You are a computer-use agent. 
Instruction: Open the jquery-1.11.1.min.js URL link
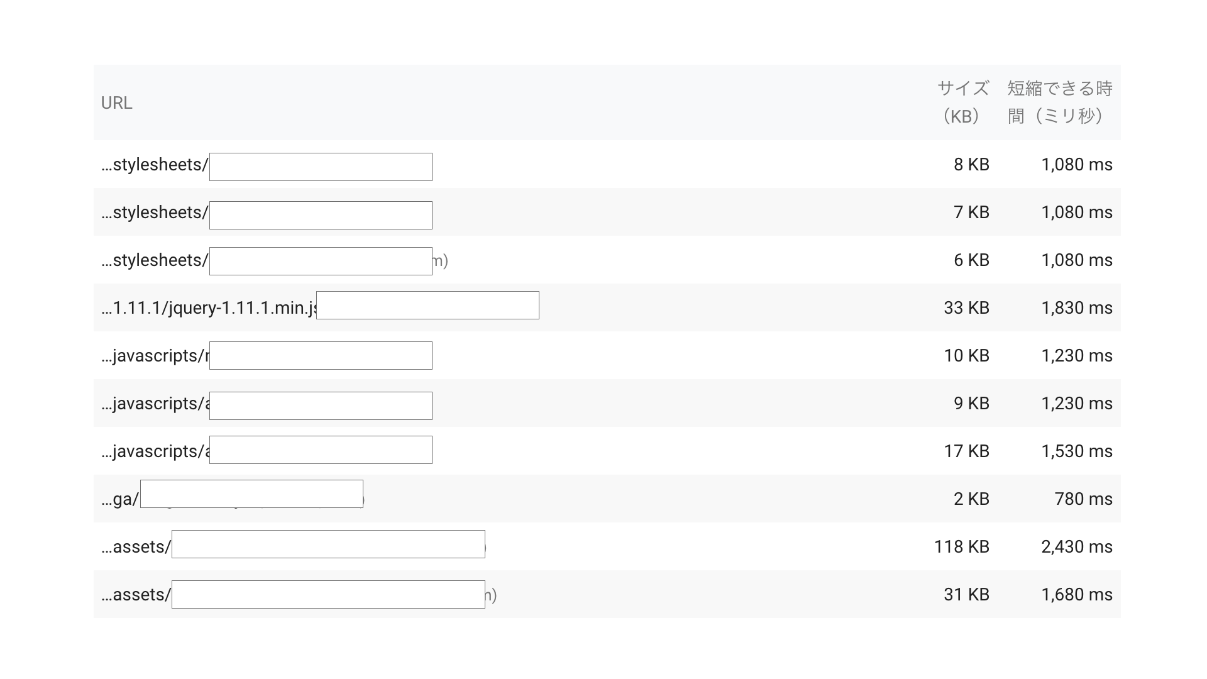[209, 308]
